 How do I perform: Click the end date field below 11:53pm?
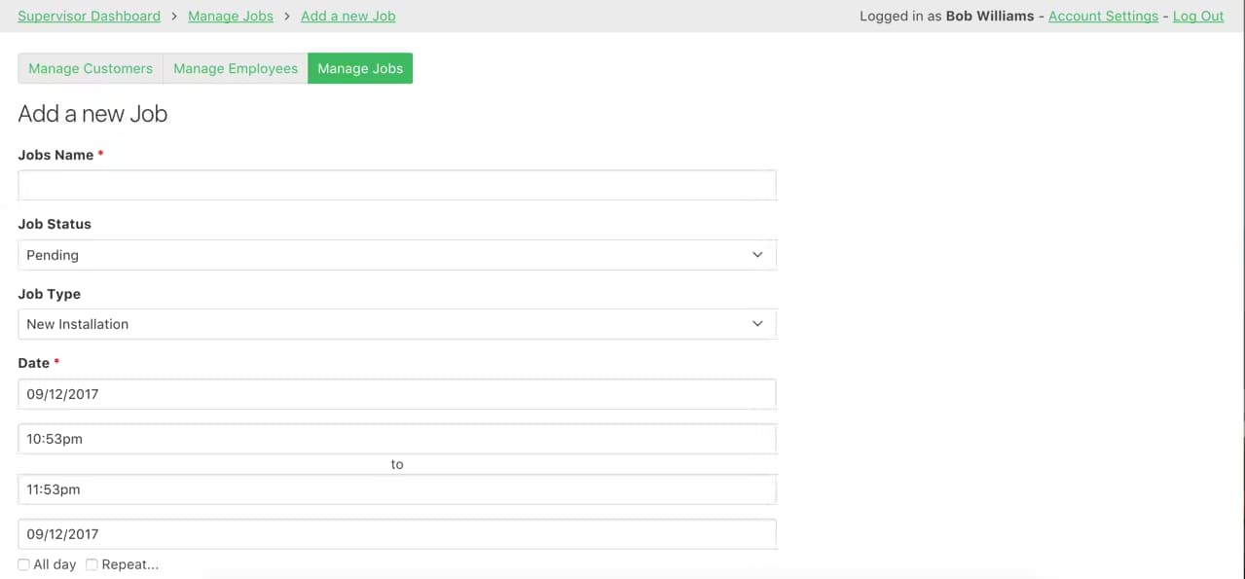point(397,534)
